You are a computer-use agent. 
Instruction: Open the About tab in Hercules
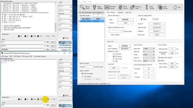point(43,56)
